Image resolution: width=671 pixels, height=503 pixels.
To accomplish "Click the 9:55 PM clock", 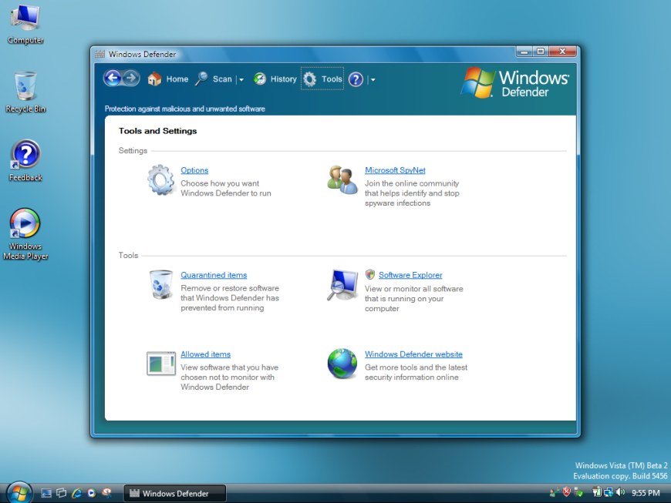I will [x=646, y=493].
